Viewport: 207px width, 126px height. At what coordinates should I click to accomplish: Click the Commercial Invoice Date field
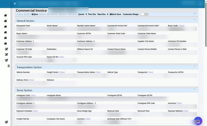coord(152,29)
